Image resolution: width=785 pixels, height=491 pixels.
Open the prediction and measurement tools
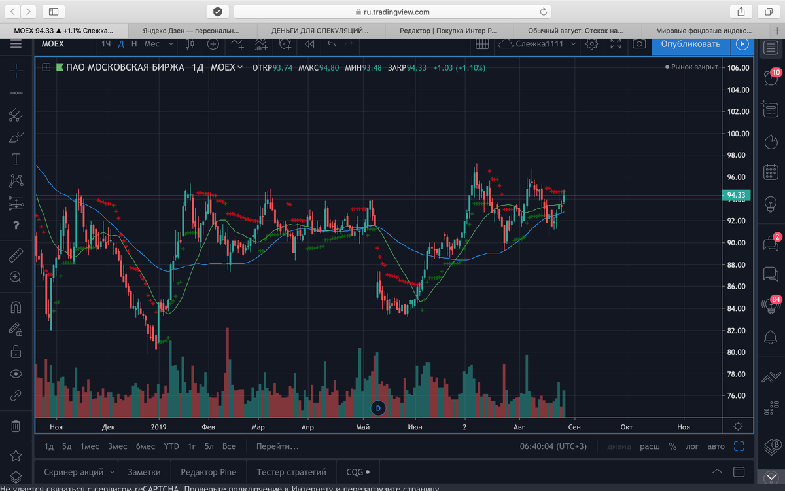(x=16, y=203)
